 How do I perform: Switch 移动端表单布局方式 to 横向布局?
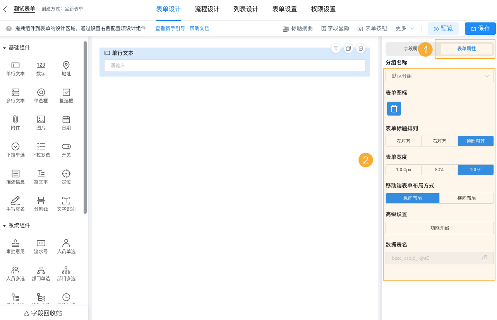click(466, 198)
